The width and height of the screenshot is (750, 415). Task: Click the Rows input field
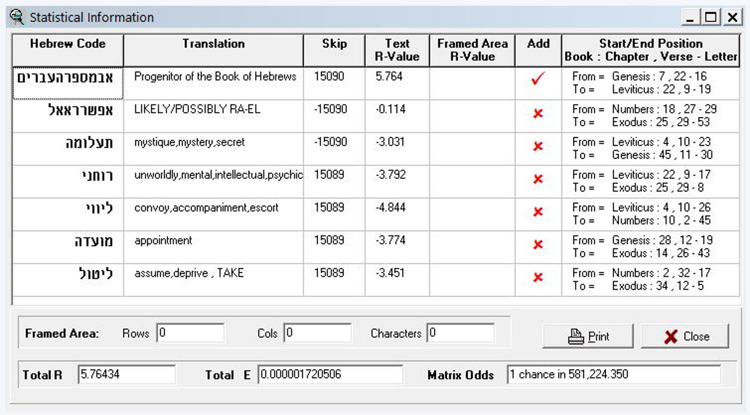point(190,333)
